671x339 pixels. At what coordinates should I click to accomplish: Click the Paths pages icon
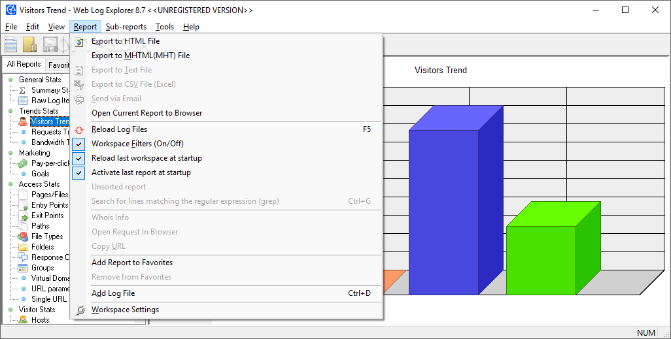[x=23, y=226]
